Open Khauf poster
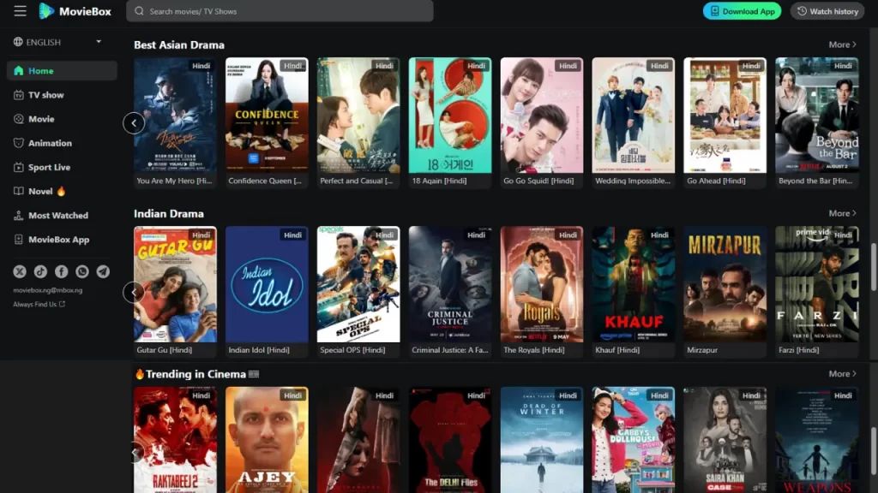 click(x=634, y=284)
